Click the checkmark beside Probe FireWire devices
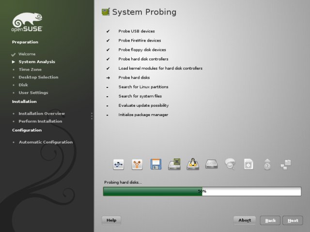This screenshot has width=310, height=232. (x=108, y=41)
